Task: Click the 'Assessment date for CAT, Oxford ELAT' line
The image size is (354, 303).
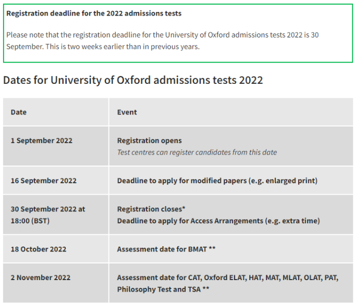Action: click(x=227, y=277)
